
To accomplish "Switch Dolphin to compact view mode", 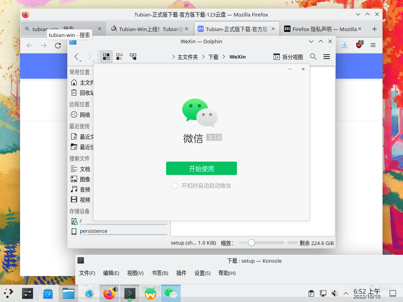I will [120, 57].
